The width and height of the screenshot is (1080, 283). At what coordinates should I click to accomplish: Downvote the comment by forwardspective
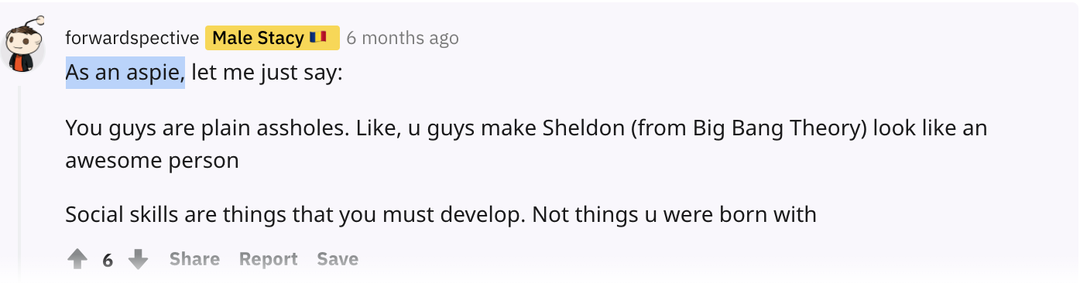pos(138,259)
